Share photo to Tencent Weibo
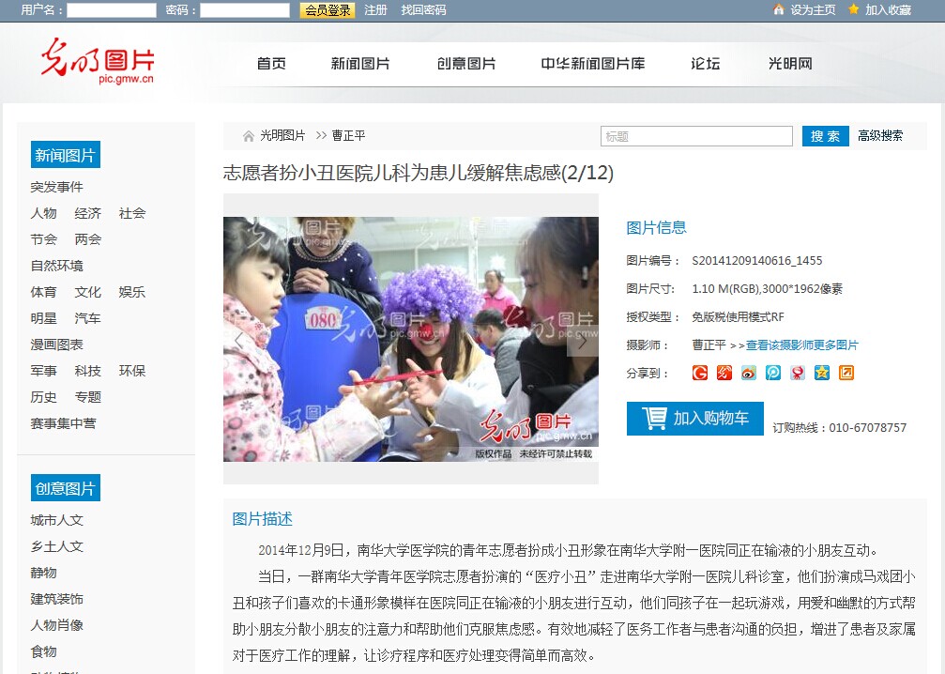This screenshot has width=945, height=674. tap(773, 374)
